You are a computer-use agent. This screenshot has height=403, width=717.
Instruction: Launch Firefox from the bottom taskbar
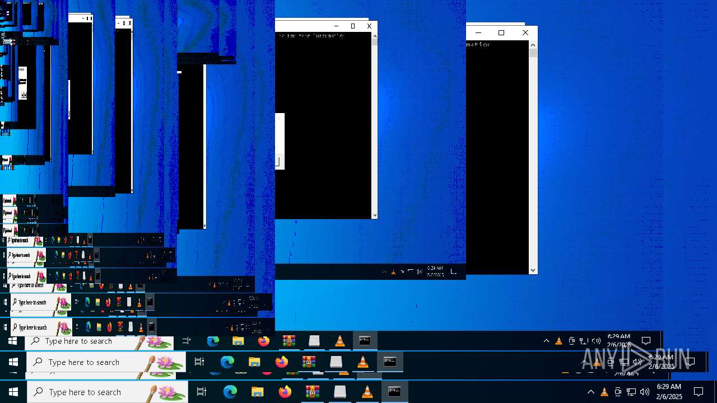tap(285, 392)
